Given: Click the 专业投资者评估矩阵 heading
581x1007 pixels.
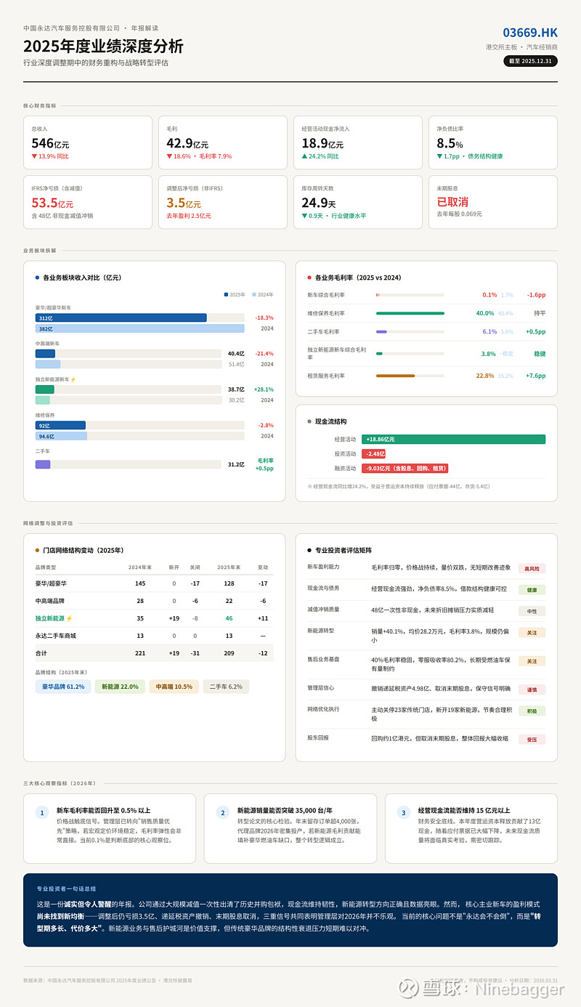Looking at the screenshot, I should point(344,550).
